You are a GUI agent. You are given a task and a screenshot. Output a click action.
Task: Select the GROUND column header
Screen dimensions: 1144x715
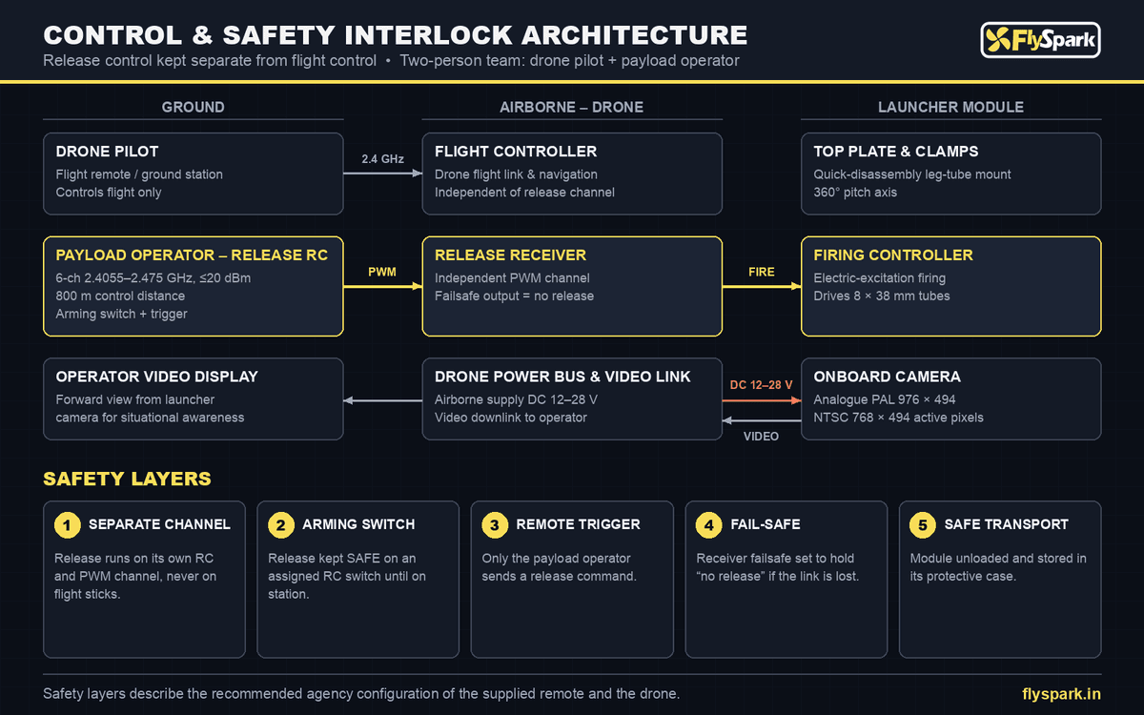[x=193, y=107]
